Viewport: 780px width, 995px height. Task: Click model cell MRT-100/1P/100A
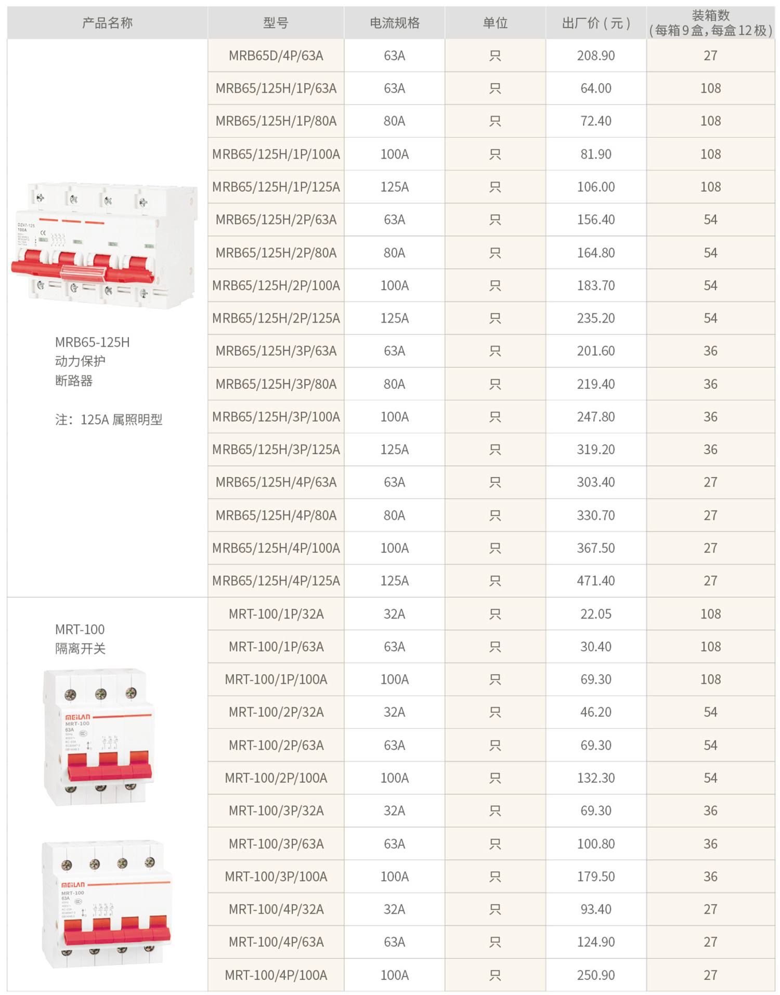point(276,679)
